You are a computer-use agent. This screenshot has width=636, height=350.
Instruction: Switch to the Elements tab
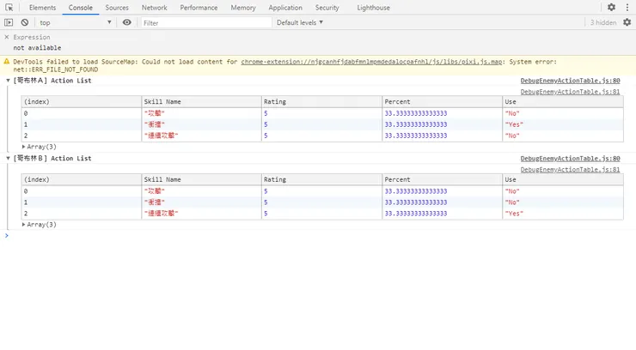(42, 8)
